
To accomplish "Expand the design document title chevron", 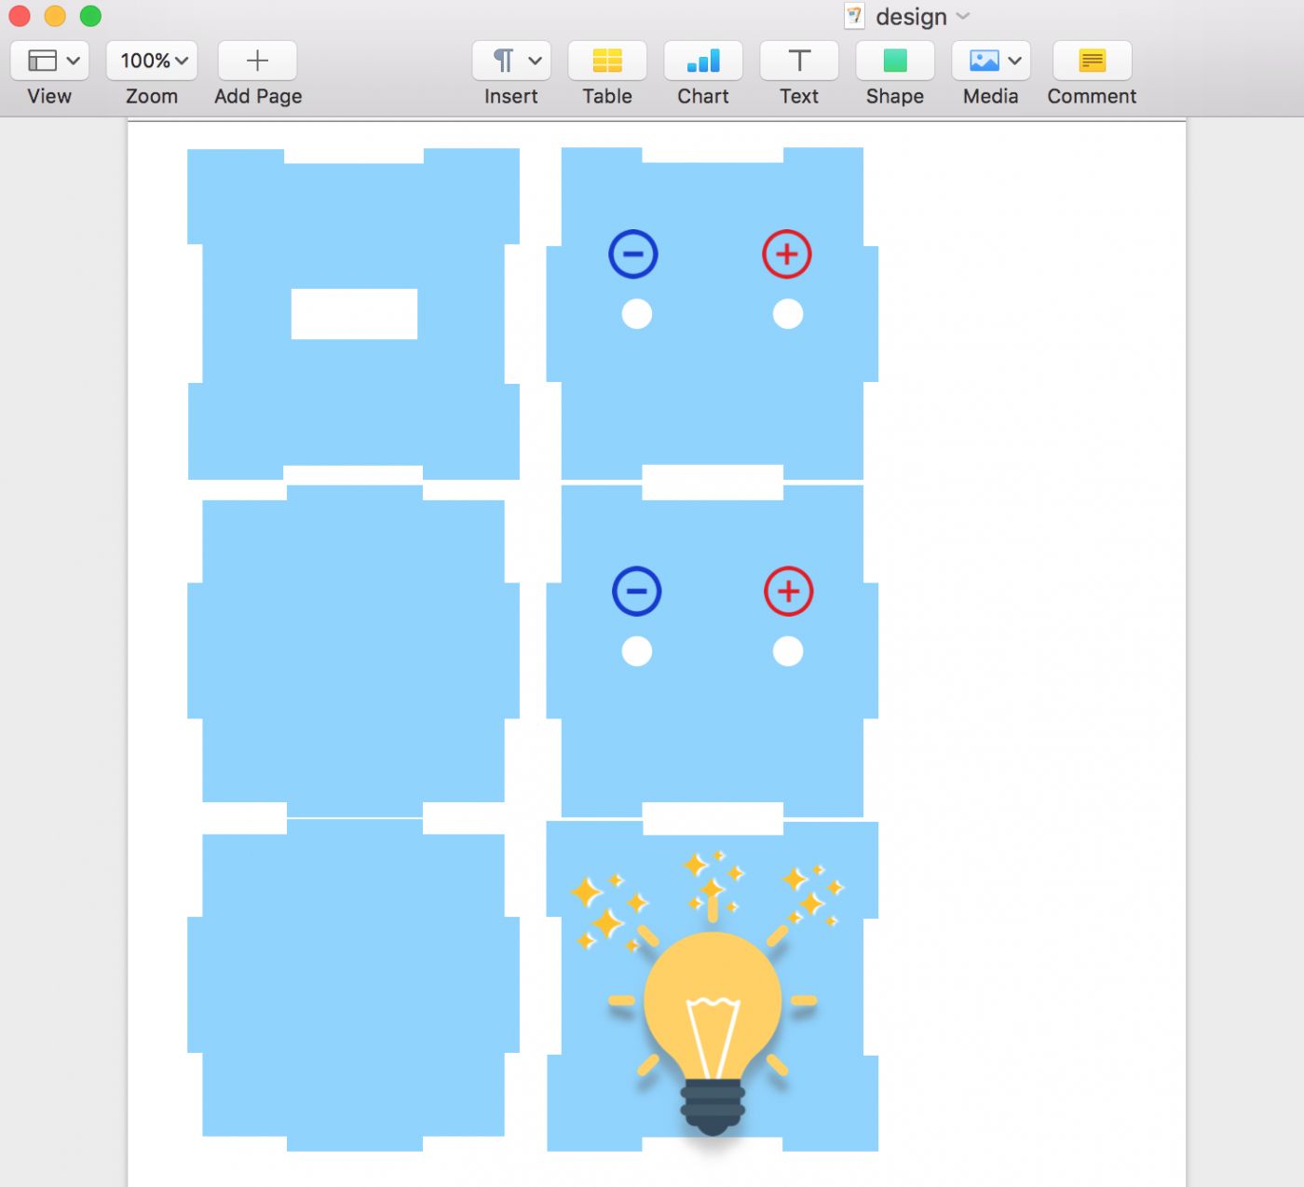I will pos(963,17).
